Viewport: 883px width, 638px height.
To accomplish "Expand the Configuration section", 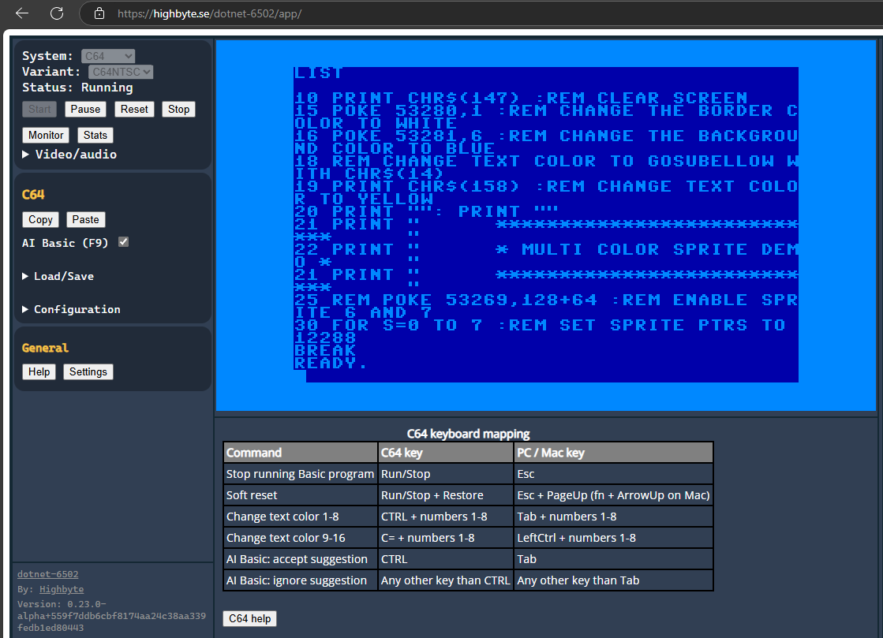I will pos(71,309).
